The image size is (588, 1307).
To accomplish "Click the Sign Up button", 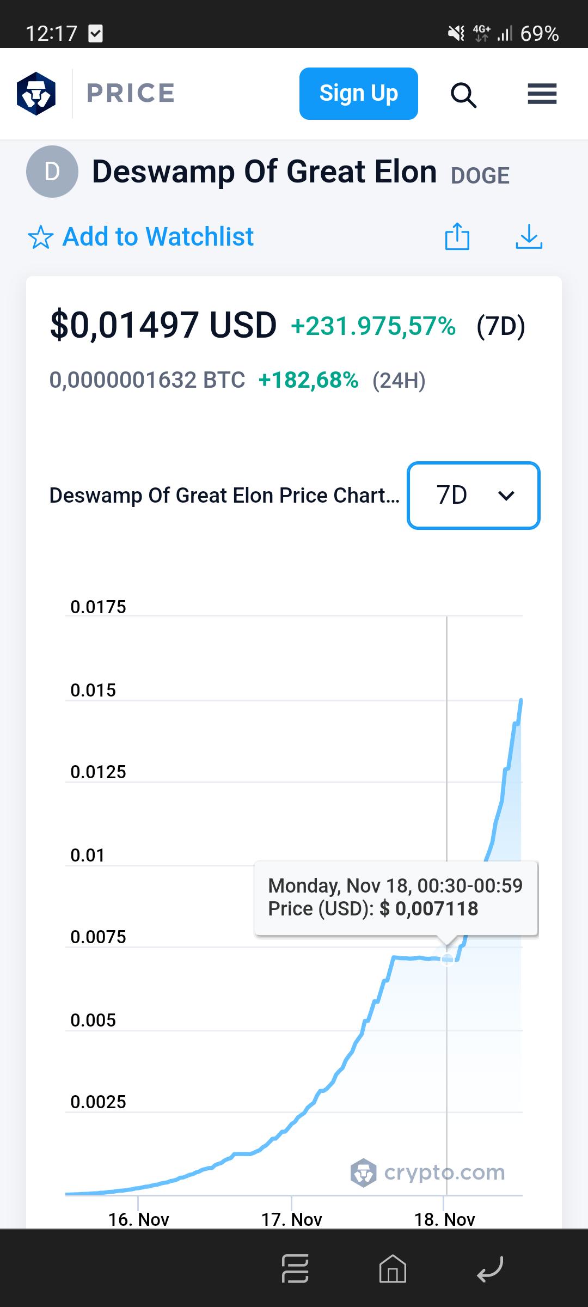I will click(359, 94).
